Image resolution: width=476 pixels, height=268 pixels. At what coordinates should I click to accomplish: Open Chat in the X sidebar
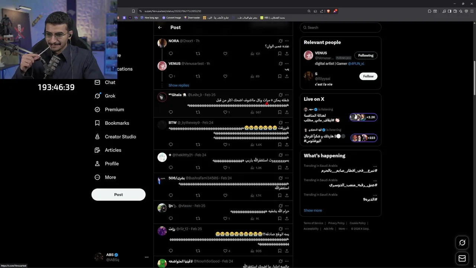[x=105, y=82]
